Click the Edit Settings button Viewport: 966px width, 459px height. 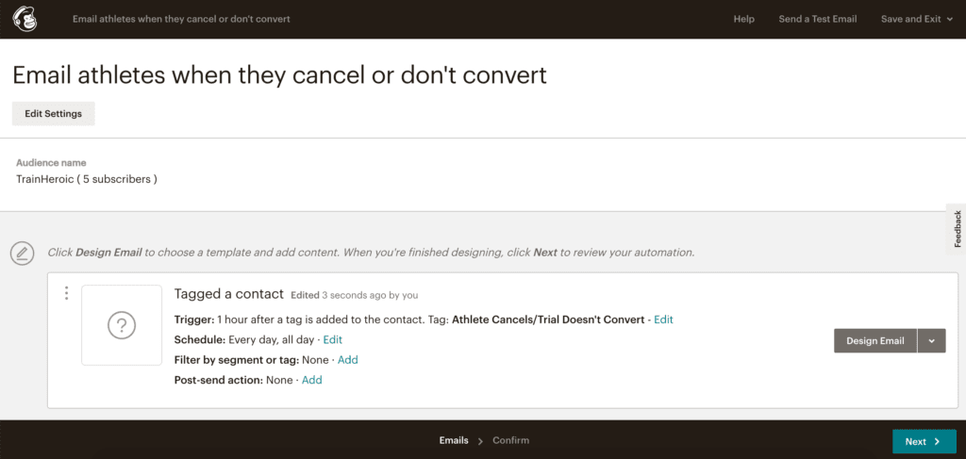(x=54, y=114)
